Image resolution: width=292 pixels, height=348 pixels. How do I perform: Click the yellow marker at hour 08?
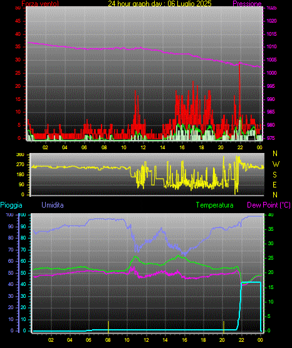click(108, 327)
